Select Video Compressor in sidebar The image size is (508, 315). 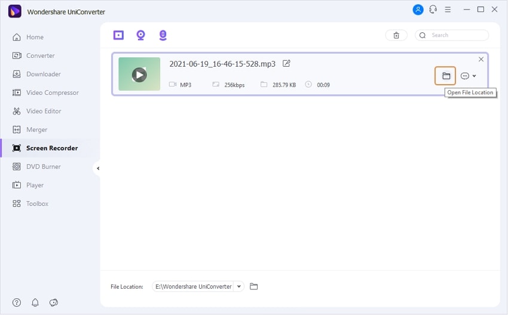coord(45,92)
